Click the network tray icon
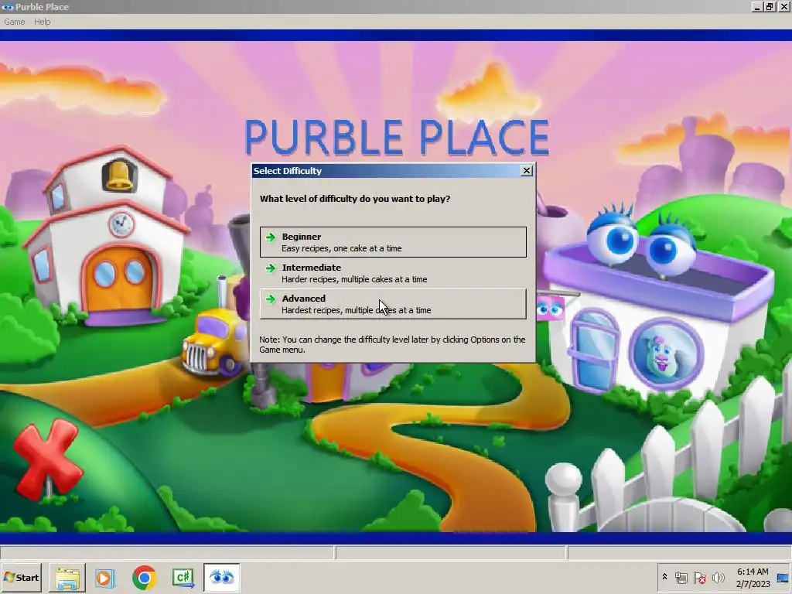Viewport: 792px width, 594px height. (681, 577)
